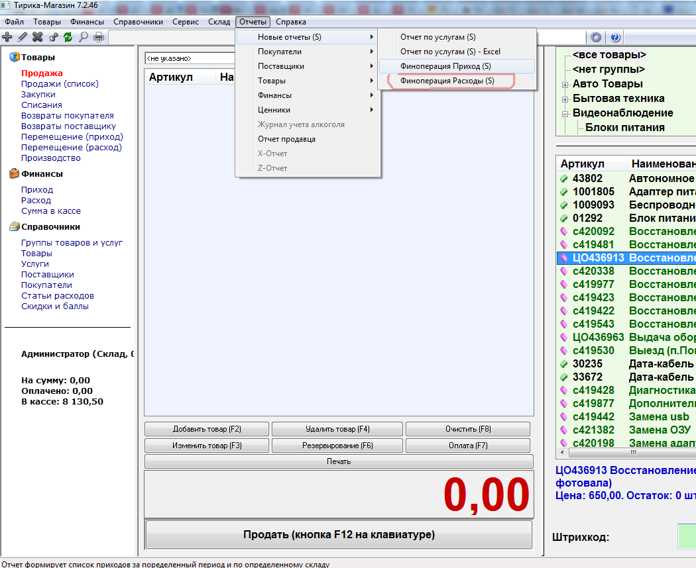
Task: Open the Сервис menu
Action: (x=186, y=22)
